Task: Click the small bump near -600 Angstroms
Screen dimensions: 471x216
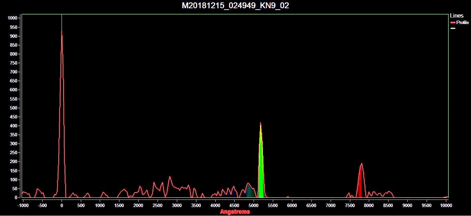Action: pos(38,190)
